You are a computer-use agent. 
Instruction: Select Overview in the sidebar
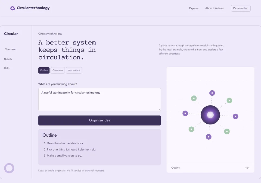[10, 49]
